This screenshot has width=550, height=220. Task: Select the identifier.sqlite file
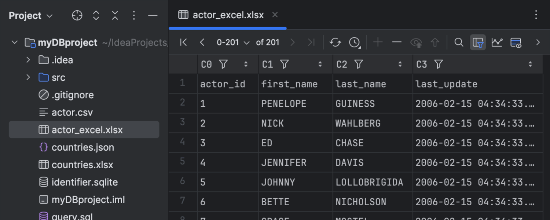click(84, 182)
